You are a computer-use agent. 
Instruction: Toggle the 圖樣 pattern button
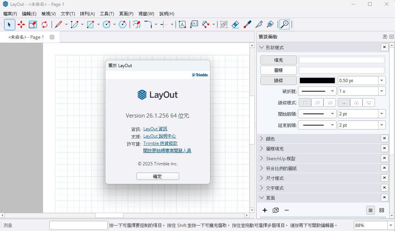(279, 70)
